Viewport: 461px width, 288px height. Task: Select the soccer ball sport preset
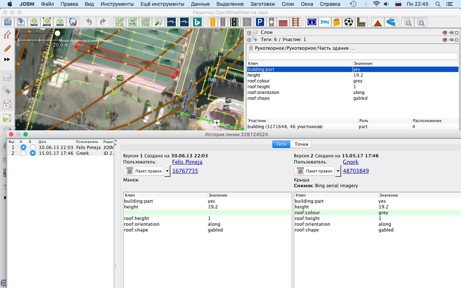coord(349,22)
